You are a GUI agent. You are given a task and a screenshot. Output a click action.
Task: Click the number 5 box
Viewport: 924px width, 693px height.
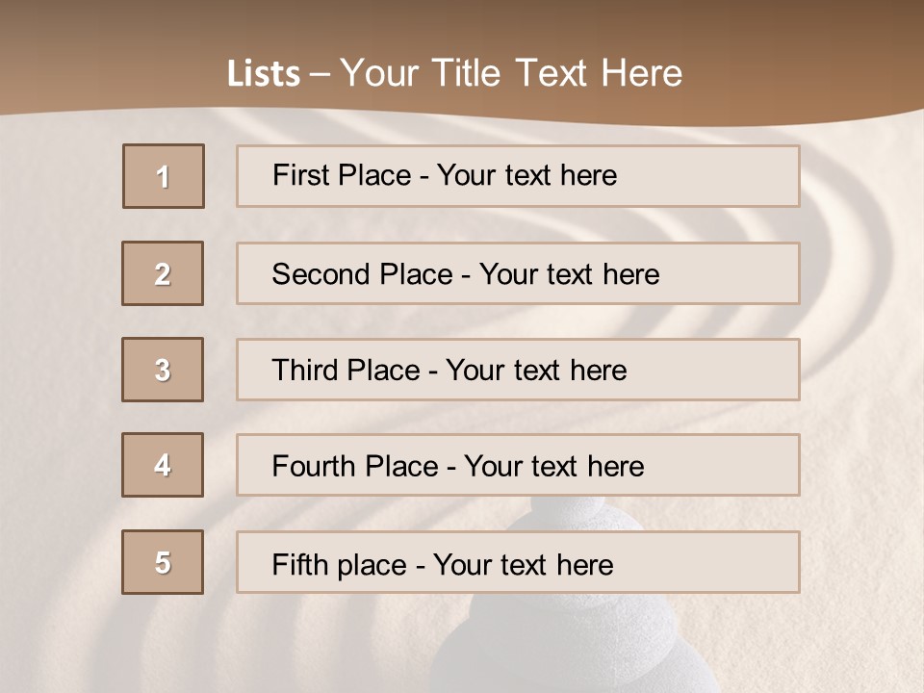[163, 562]
